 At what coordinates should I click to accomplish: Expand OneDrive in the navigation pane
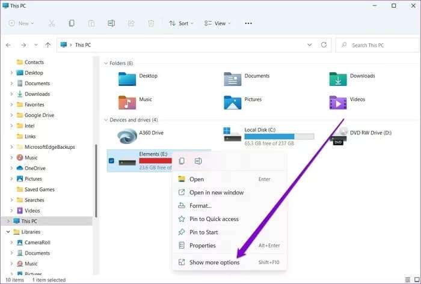pos(11,168)
